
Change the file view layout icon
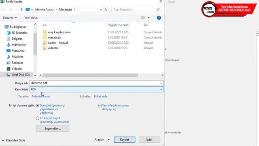(143, 18)
